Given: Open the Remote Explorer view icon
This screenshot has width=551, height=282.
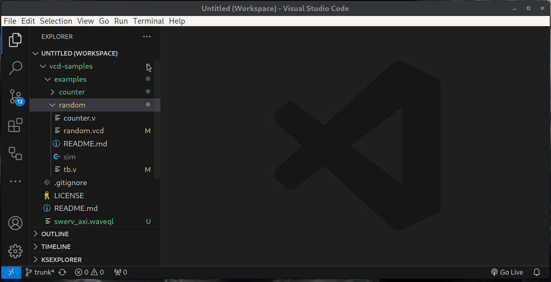Looking at the screenshot, I should [x=15, y=153].
